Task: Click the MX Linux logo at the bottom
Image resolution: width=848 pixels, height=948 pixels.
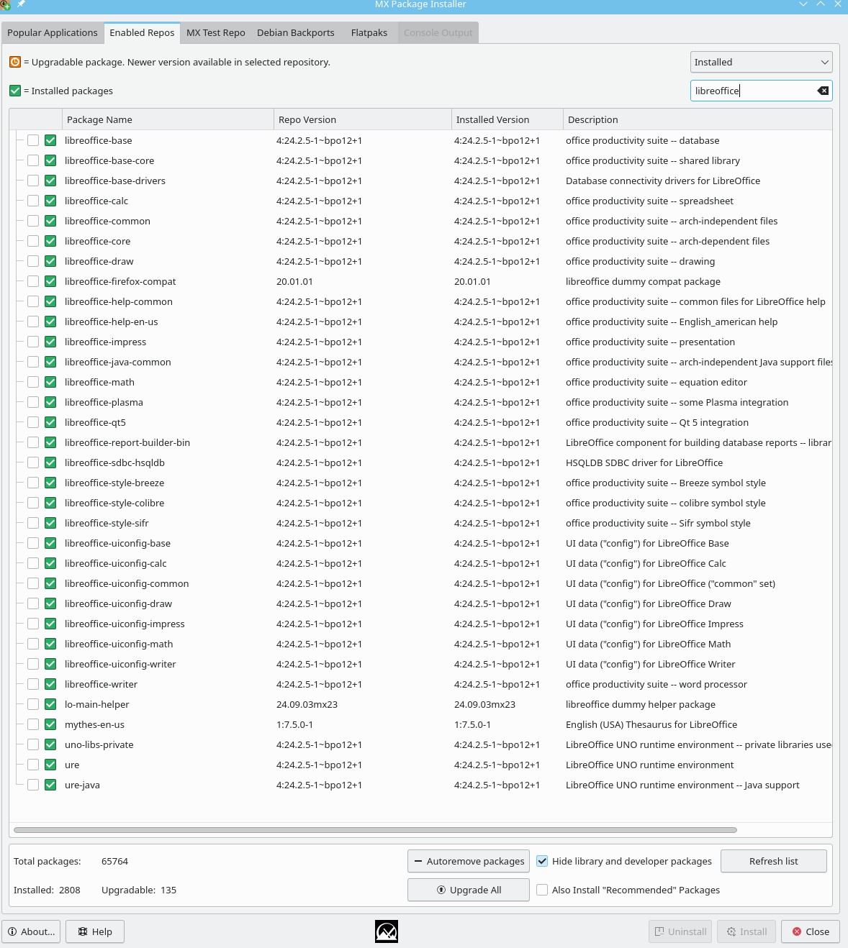Action: tap(387, 931)
